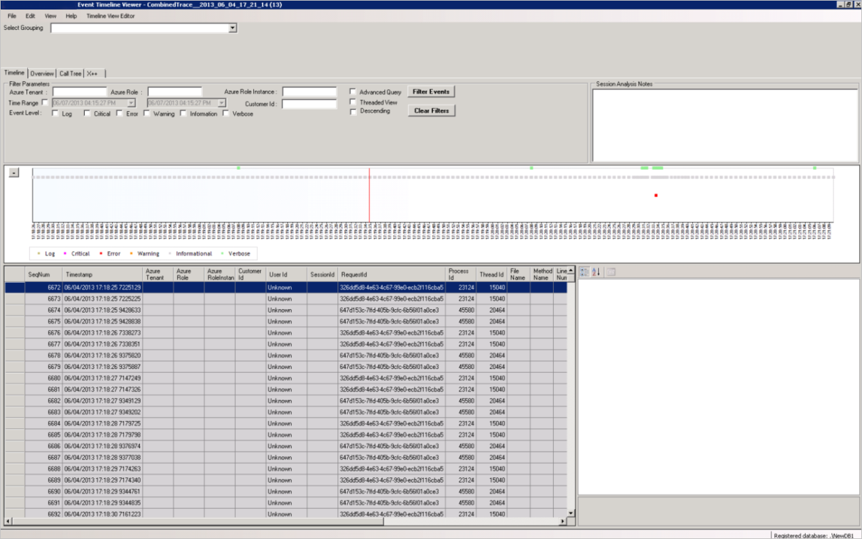Viewport: 862px width, 539px height.
Task: Expand the first Time Range date picker
Action: (x=132, y=102)
